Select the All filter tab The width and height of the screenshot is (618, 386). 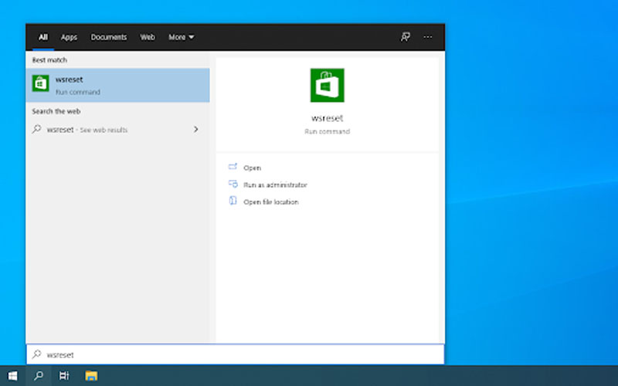(x=43, y=37)
